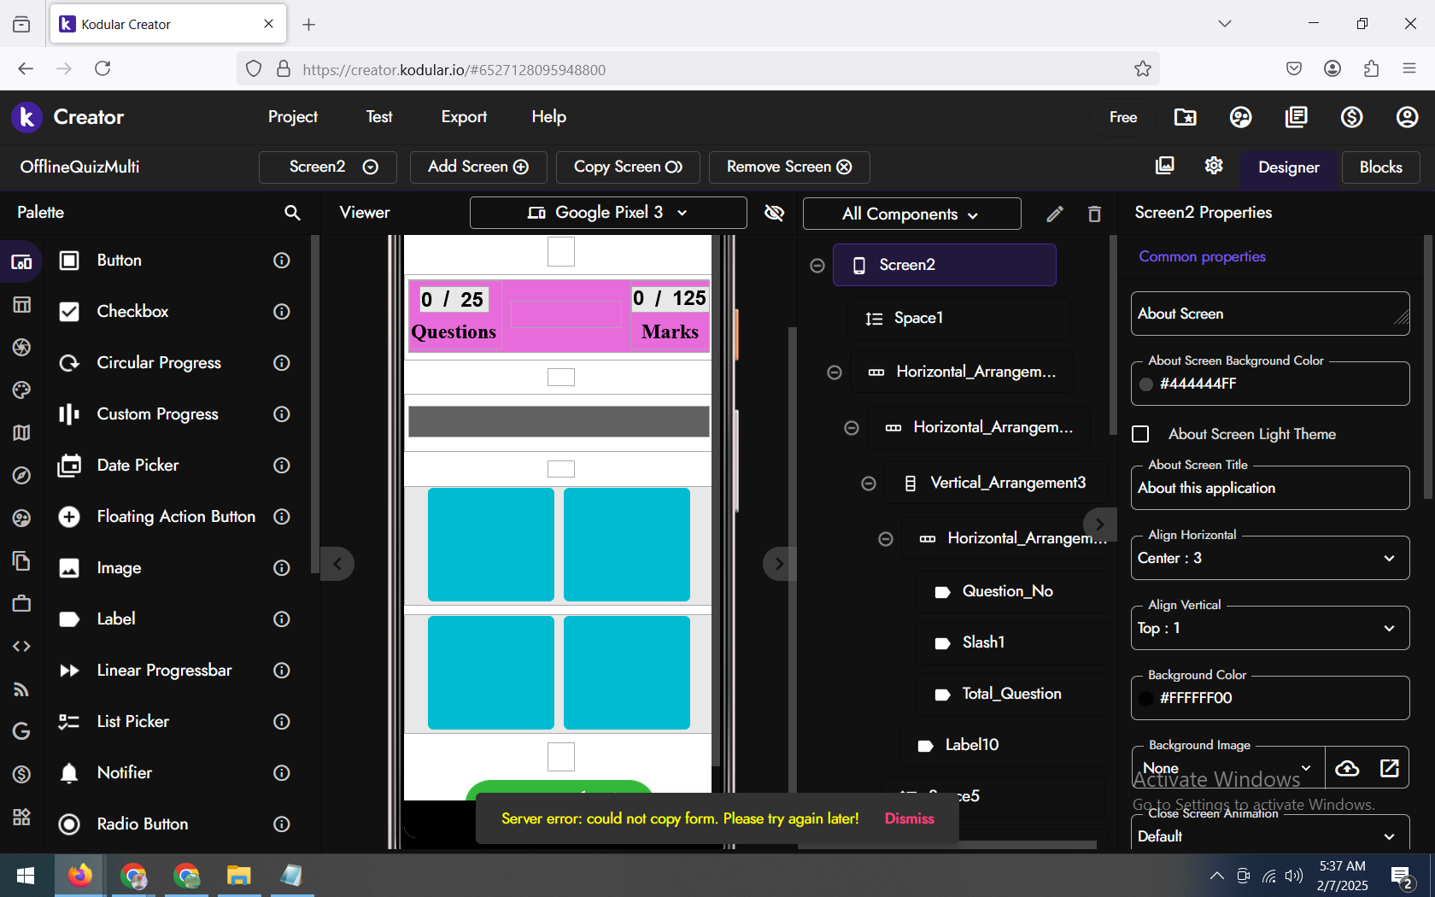This screenshot has height=897, width=1435.
Task: Open project settings with the gear icon
Action: (1214, 166)
